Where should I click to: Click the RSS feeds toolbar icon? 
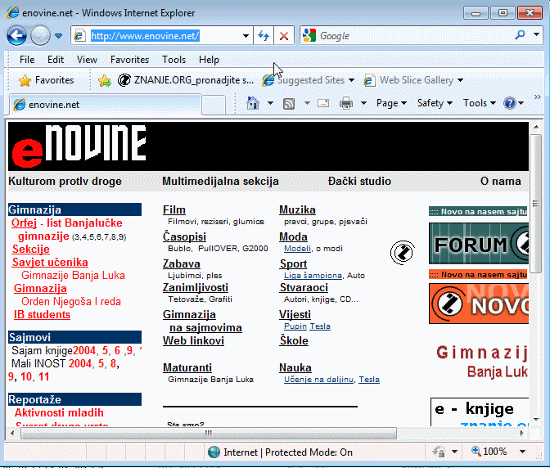coord(289,103)
